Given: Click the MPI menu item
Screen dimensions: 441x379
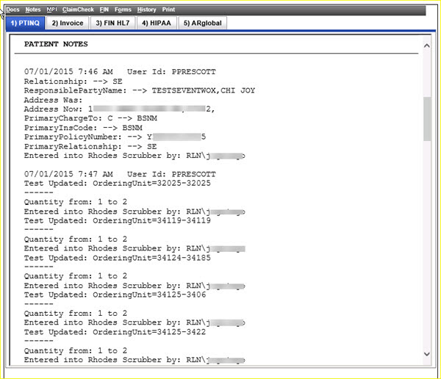Looking at the screenshot, I should 51,10.
